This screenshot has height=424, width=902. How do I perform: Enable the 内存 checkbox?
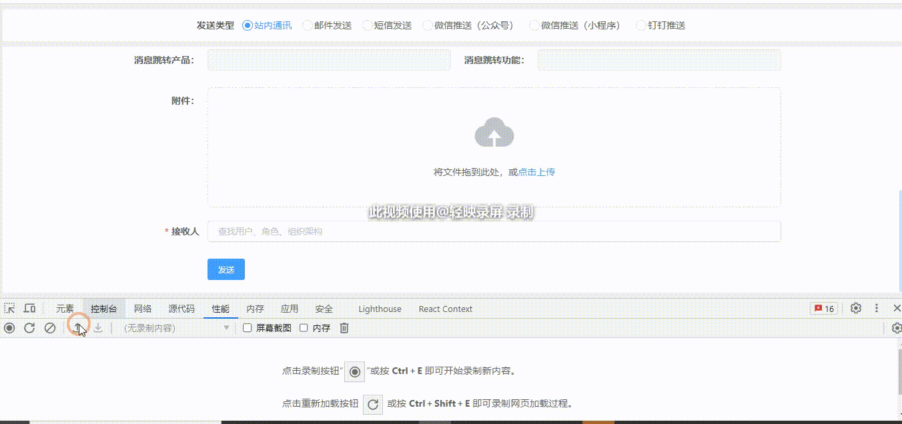point(304,327)
